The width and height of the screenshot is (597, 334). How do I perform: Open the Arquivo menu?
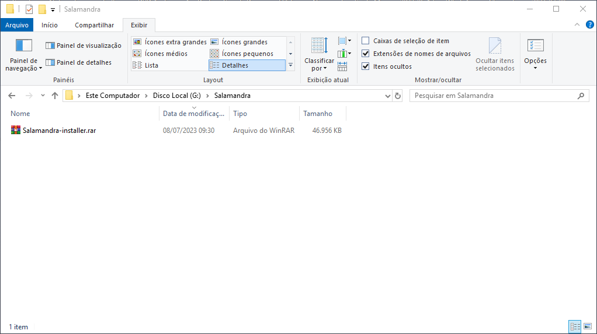[17, 25]
